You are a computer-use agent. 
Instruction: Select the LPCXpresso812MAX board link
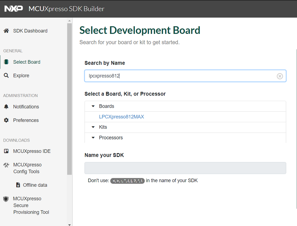coord(121,117)
